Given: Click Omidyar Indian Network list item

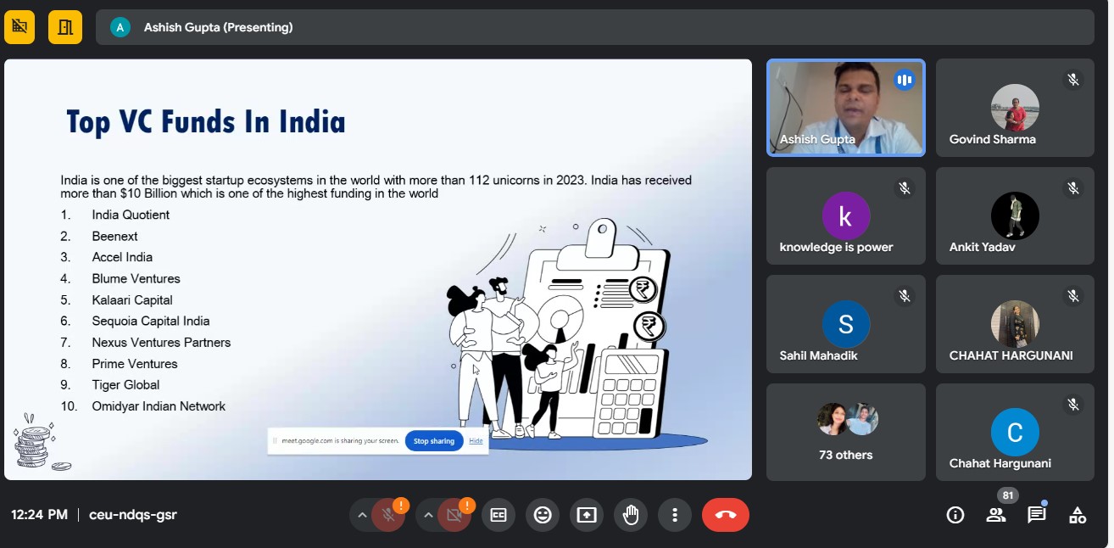Looking at the screenshot, I should (x=159, y=406).
